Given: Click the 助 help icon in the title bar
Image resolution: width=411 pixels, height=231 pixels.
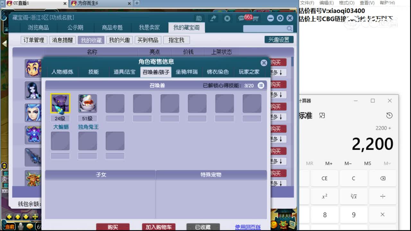Looking at the screenshot, I should [x=199, y=18].
